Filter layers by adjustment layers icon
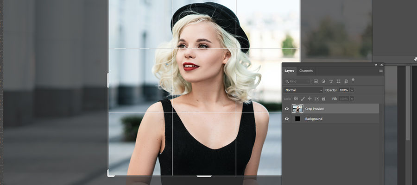 [323, 81]
